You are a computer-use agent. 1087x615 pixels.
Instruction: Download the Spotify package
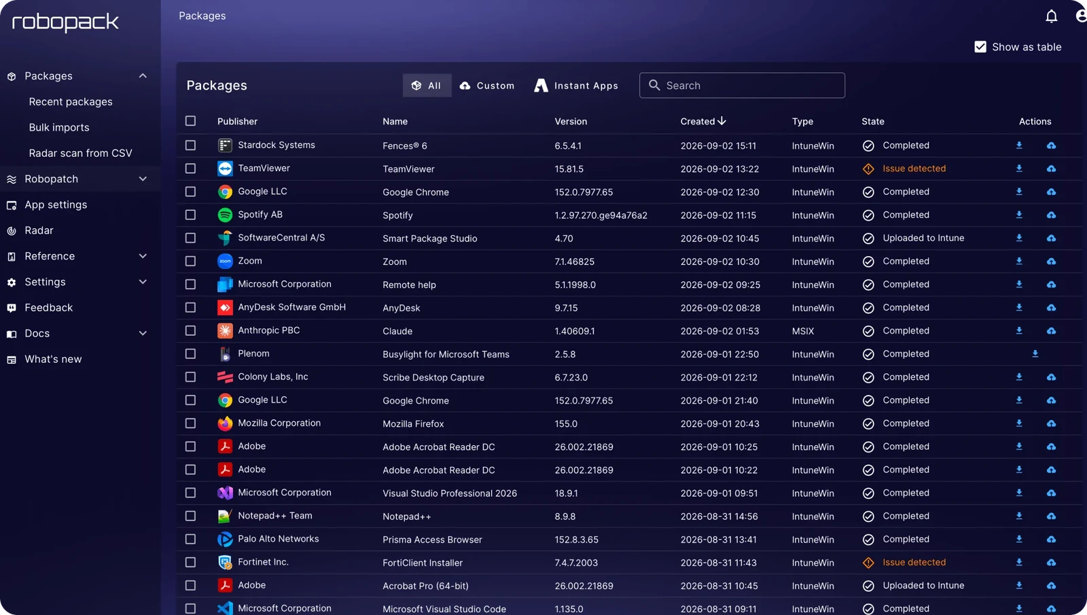coord(1019,215)
